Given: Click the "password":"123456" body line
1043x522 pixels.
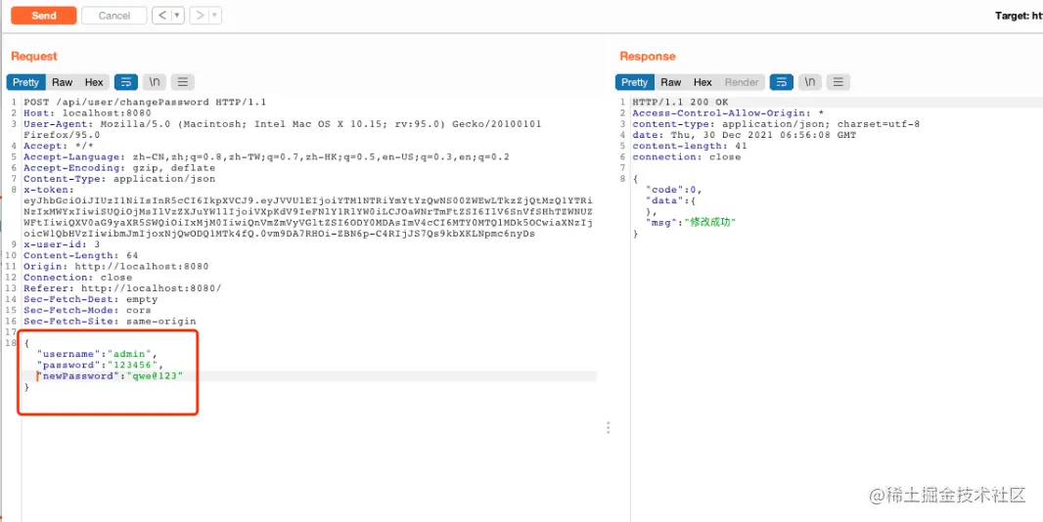Looking at the screenshot, I should click(101, 365).
